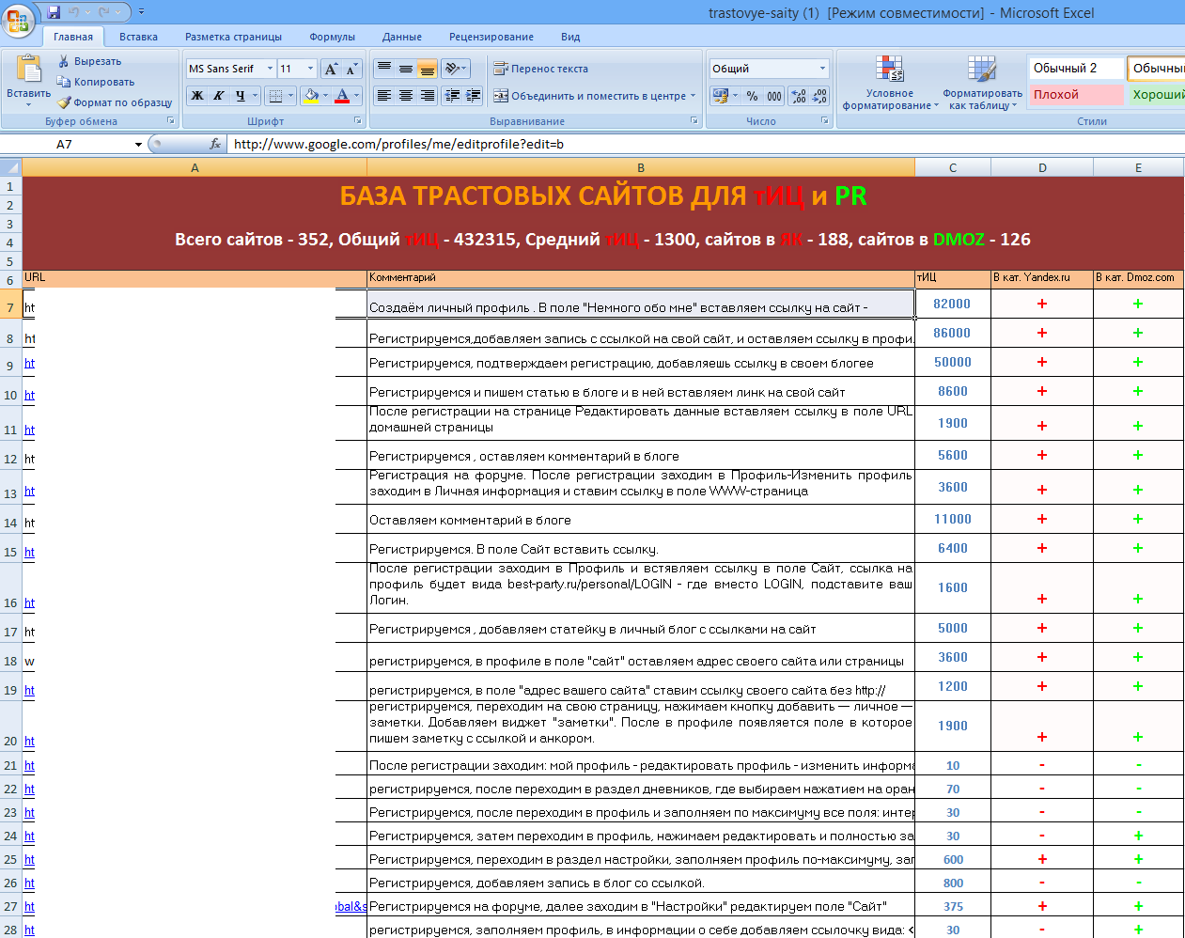Image resolution: width=1185 pixels, height=938 pixels.
Task: Switch to the Данные tab
Action: pos(401,37)
